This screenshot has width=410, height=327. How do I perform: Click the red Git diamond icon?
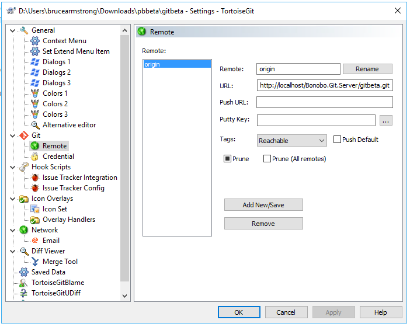pyautogui.click(x=24, y=135)
